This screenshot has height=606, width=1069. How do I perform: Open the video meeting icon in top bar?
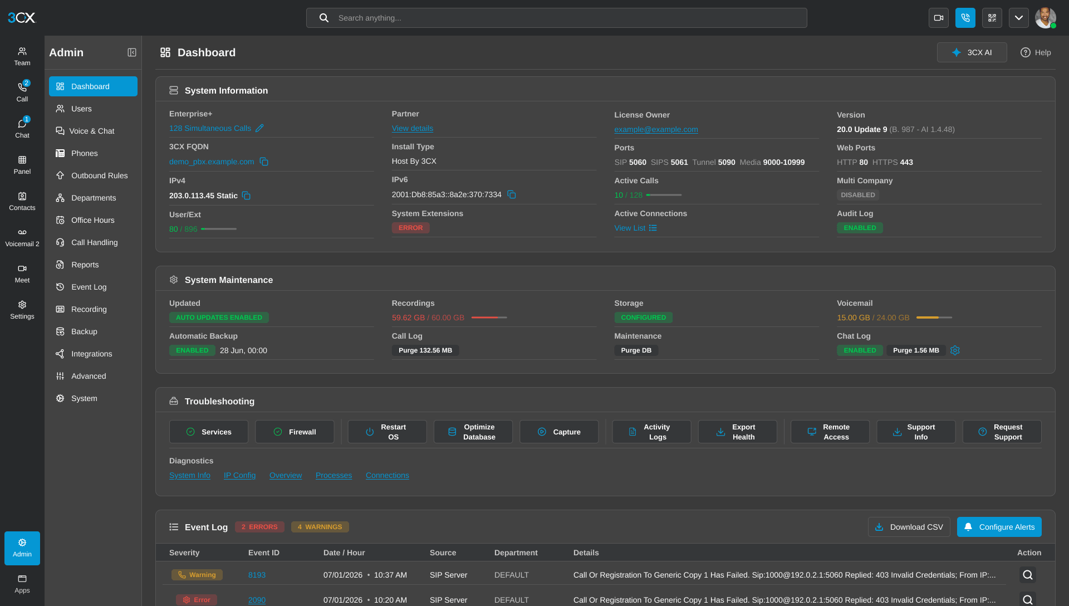pyautogui.click(x=939, y=18)
